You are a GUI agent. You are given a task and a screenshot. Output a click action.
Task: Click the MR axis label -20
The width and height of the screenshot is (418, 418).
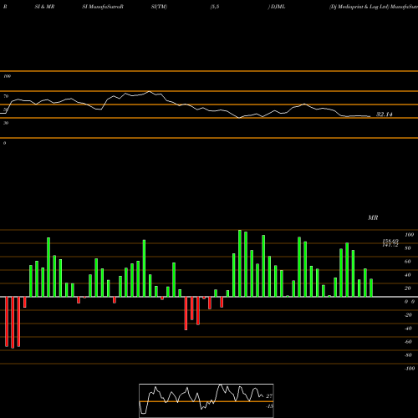click(x=408, y=315)
